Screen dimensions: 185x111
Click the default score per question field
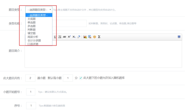[x=68, y=78]
